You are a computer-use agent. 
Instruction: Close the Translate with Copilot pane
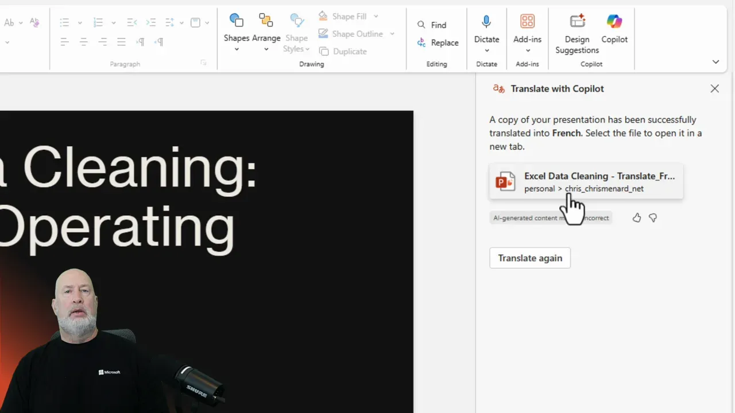click(x=714, y=88)
